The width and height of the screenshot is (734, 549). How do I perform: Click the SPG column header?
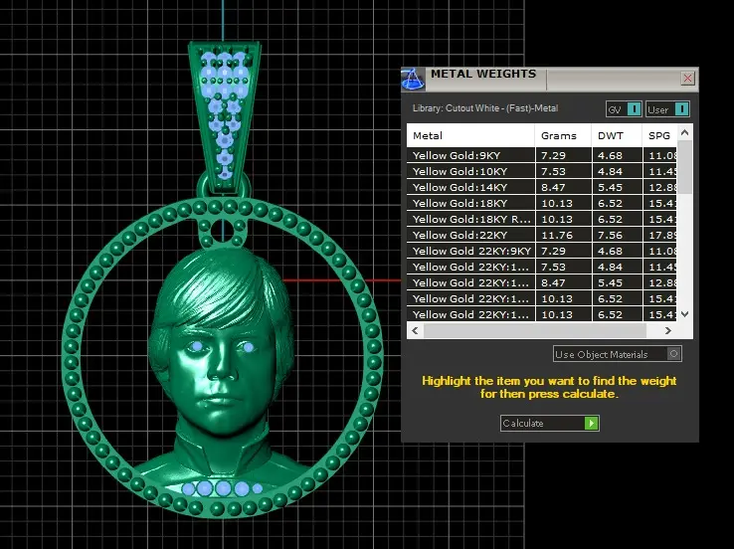pos(660,135)
